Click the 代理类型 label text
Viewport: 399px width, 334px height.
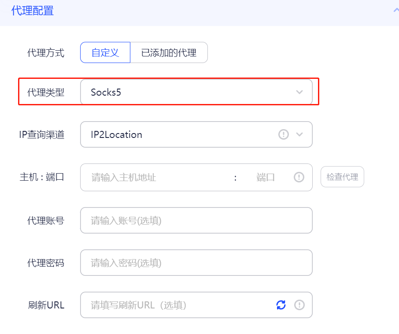[46, 93]
